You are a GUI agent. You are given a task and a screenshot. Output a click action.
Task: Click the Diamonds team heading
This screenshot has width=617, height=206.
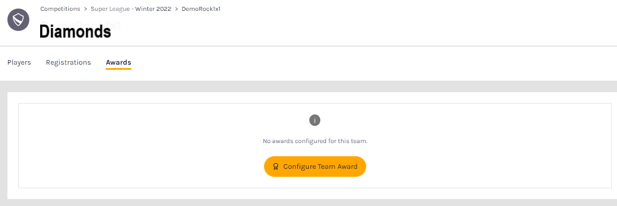[75, 31]
